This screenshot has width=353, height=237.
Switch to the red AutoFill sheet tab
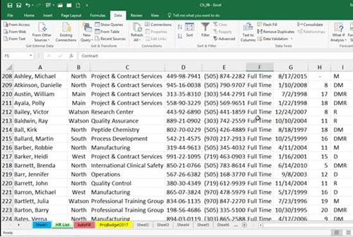84,225
